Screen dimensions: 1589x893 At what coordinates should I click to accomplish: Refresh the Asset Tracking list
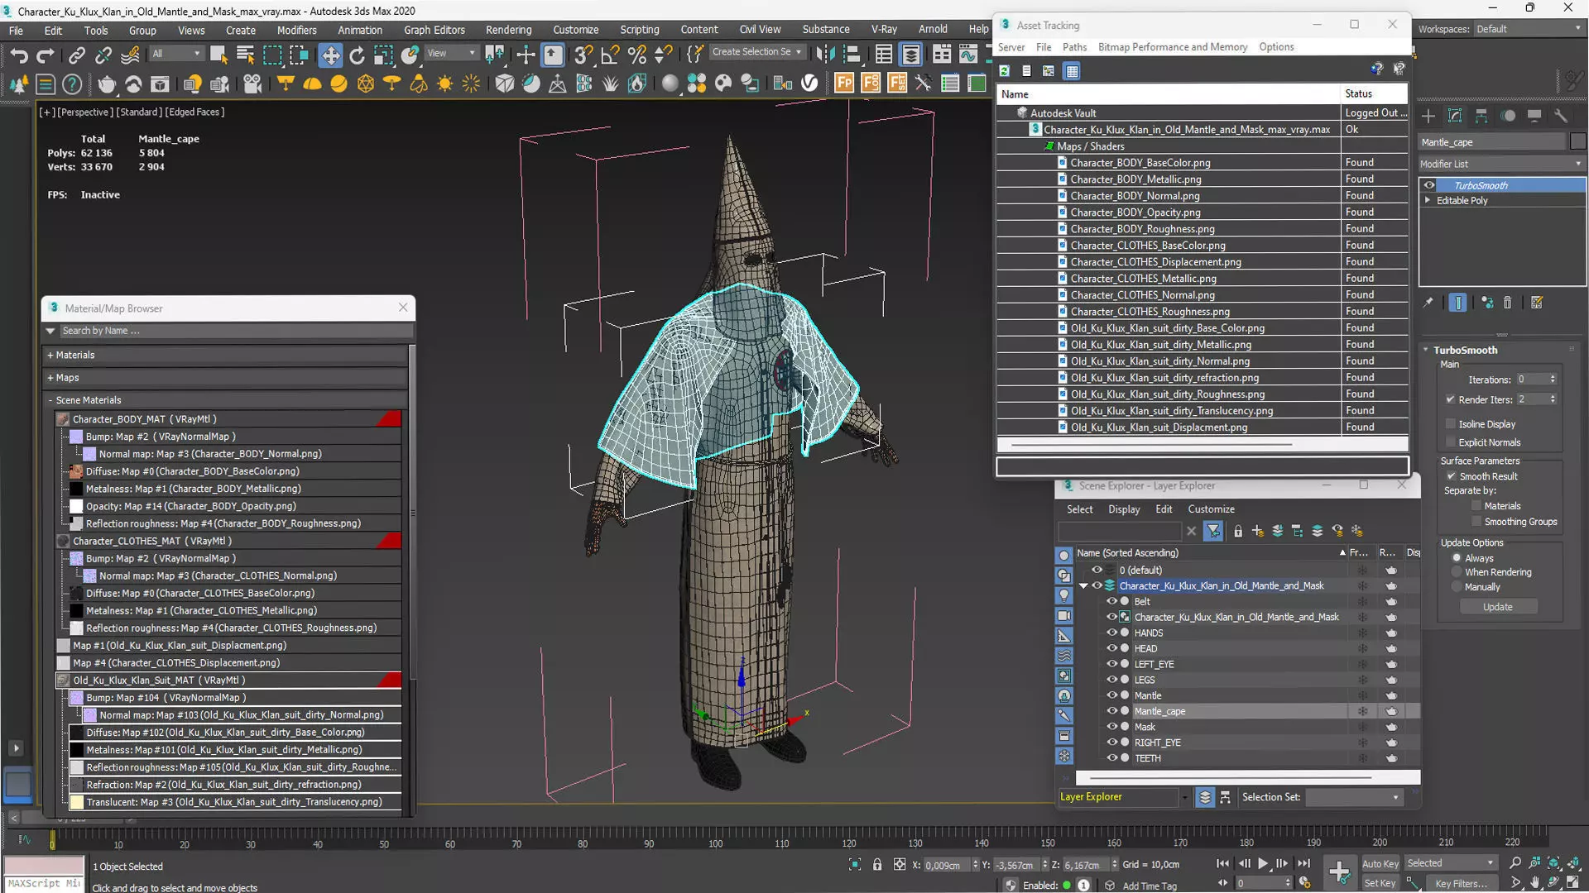click(x=1005, y=71)
